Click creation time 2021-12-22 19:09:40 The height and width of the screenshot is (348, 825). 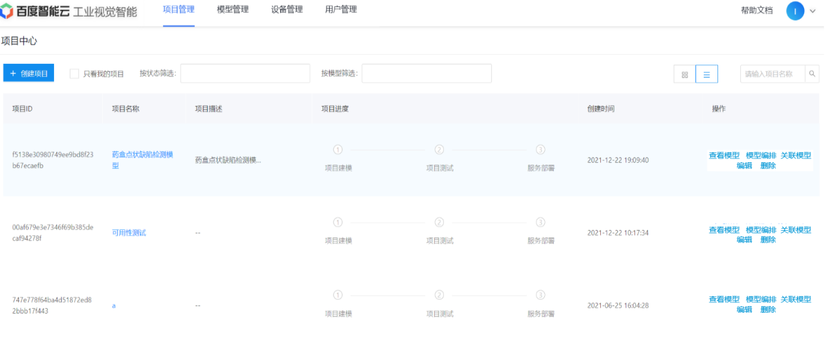[x=618, y=160]
